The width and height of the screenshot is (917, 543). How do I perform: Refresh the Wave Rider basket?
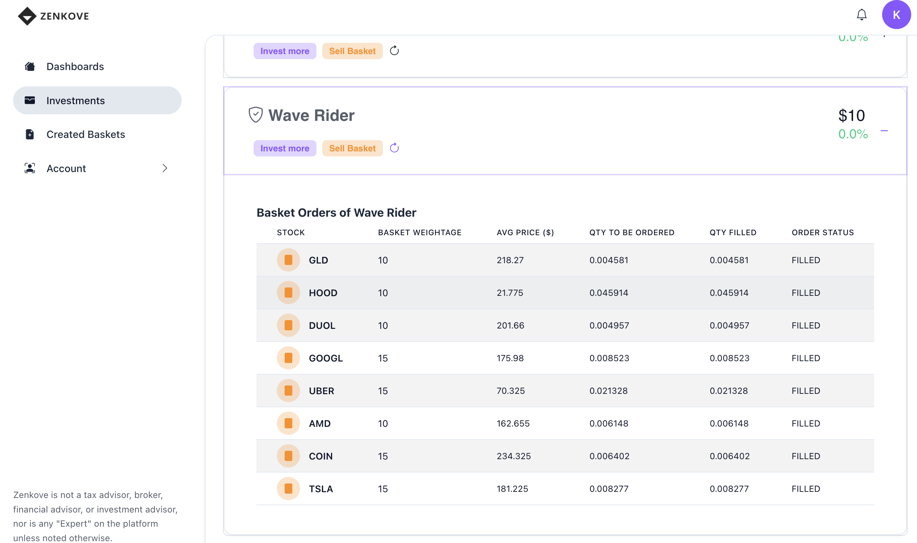coord(394,148)
